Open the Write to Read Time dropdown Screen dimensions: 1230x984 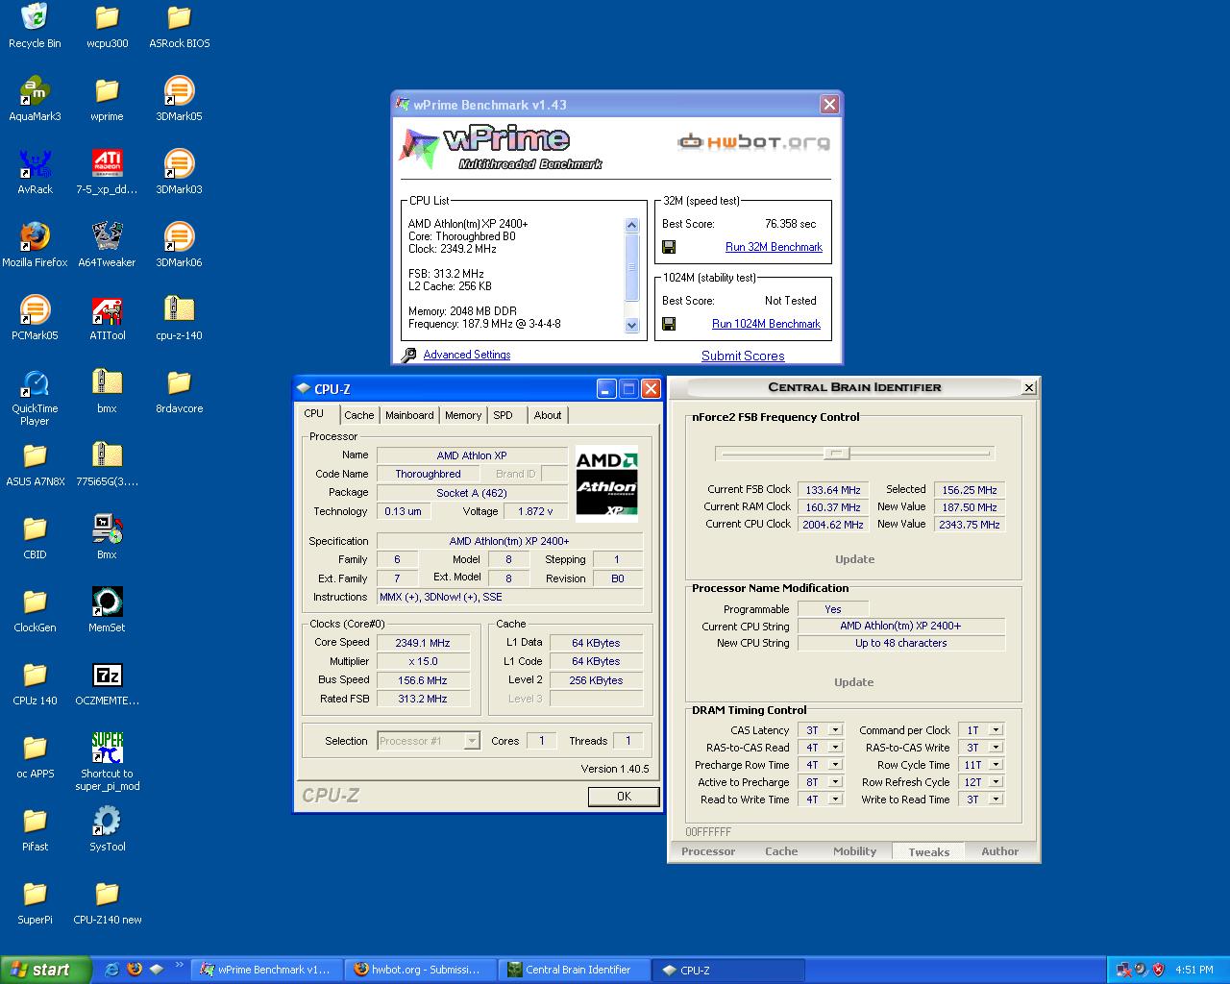pos(996,799)
